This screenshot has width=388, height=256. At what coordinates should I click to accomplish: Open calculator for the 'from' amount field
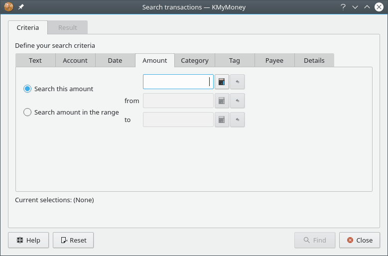tap(222, 101)
